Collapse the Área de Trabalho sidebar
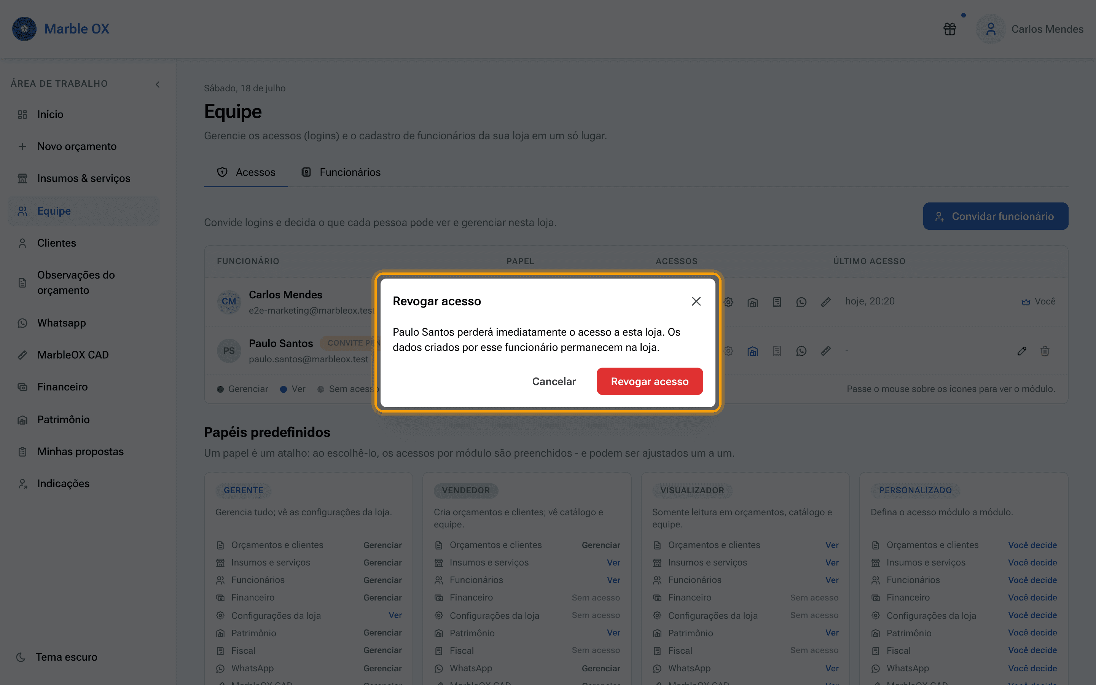The image size is (1096, 685). click(158, 84)
